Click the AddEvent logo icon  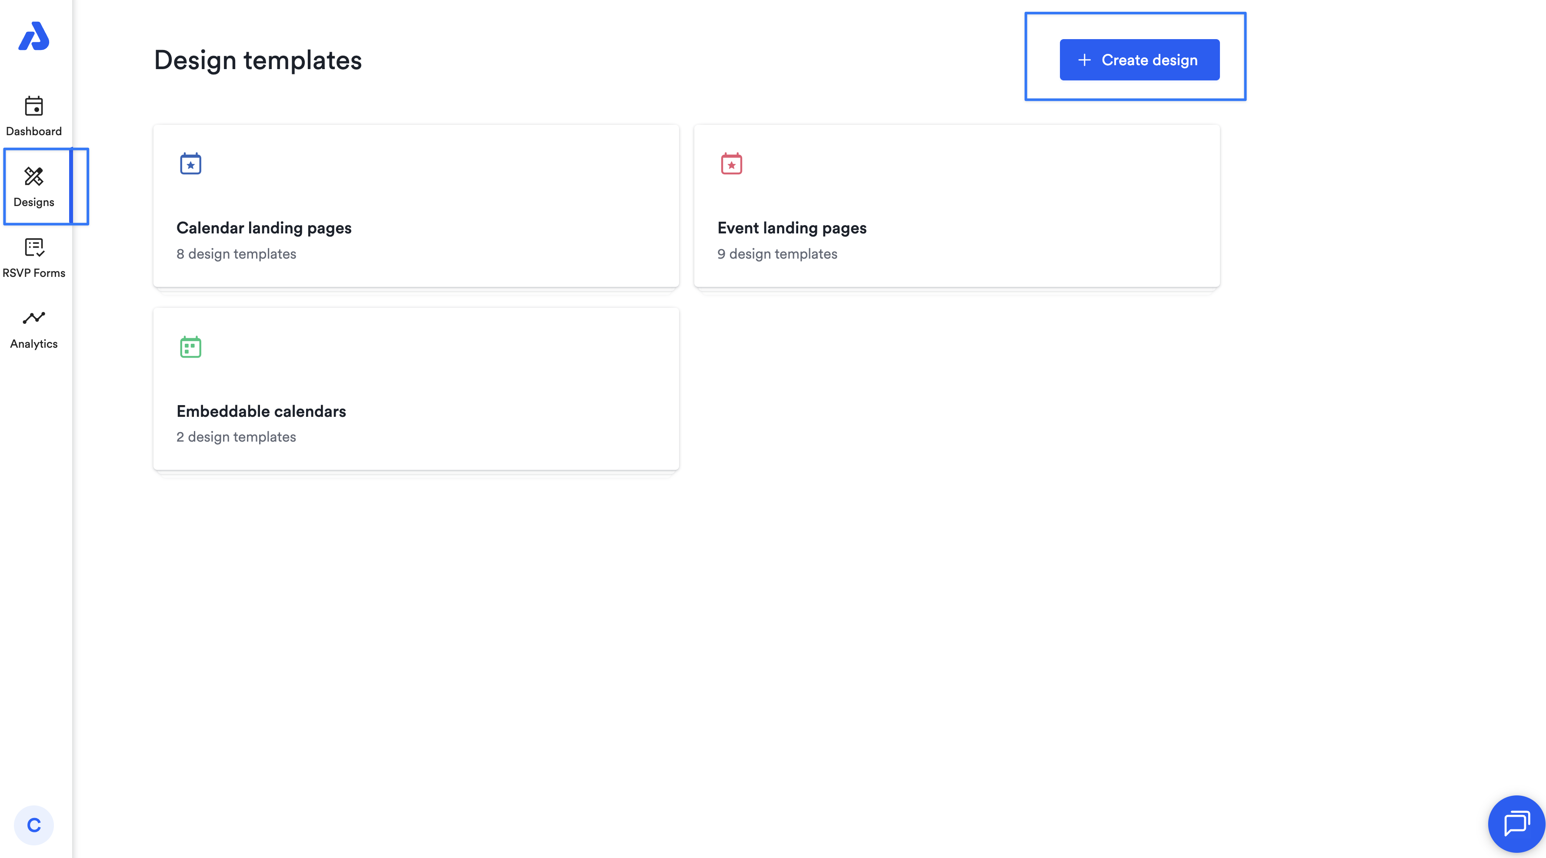[33, 37]
